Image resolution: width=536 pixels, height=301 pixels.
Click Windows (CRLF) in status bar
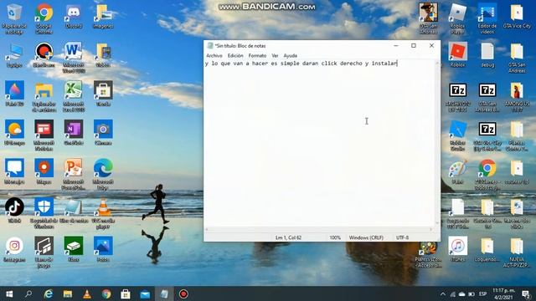[366, 237]
